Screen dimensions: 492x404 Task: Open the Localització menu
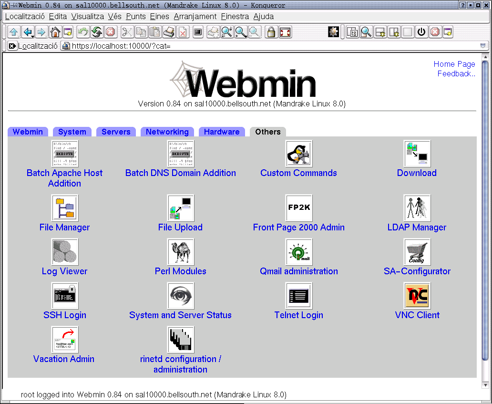(x=25, y=16)
